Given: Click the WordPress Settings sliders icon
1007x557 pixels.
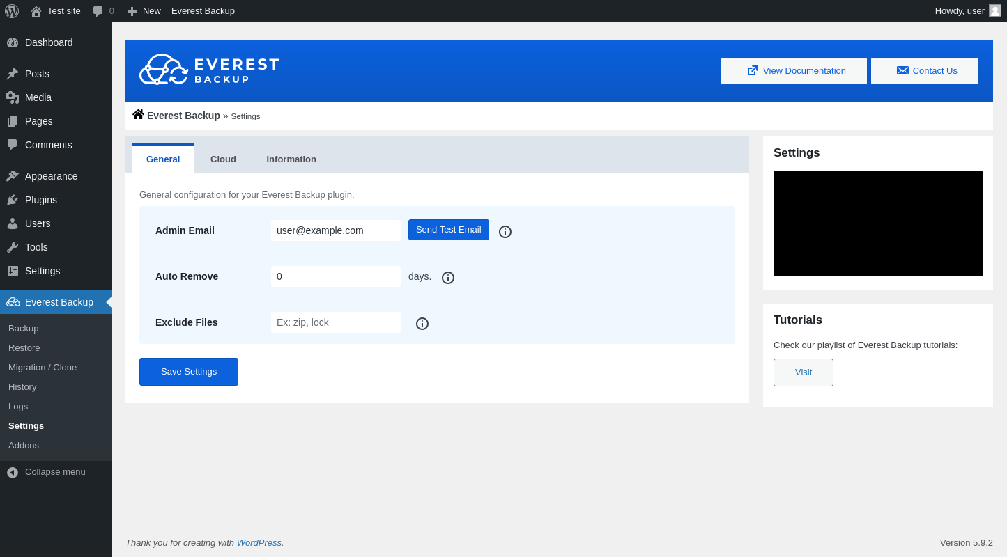Looking at the screenshot, I should 13,271.
